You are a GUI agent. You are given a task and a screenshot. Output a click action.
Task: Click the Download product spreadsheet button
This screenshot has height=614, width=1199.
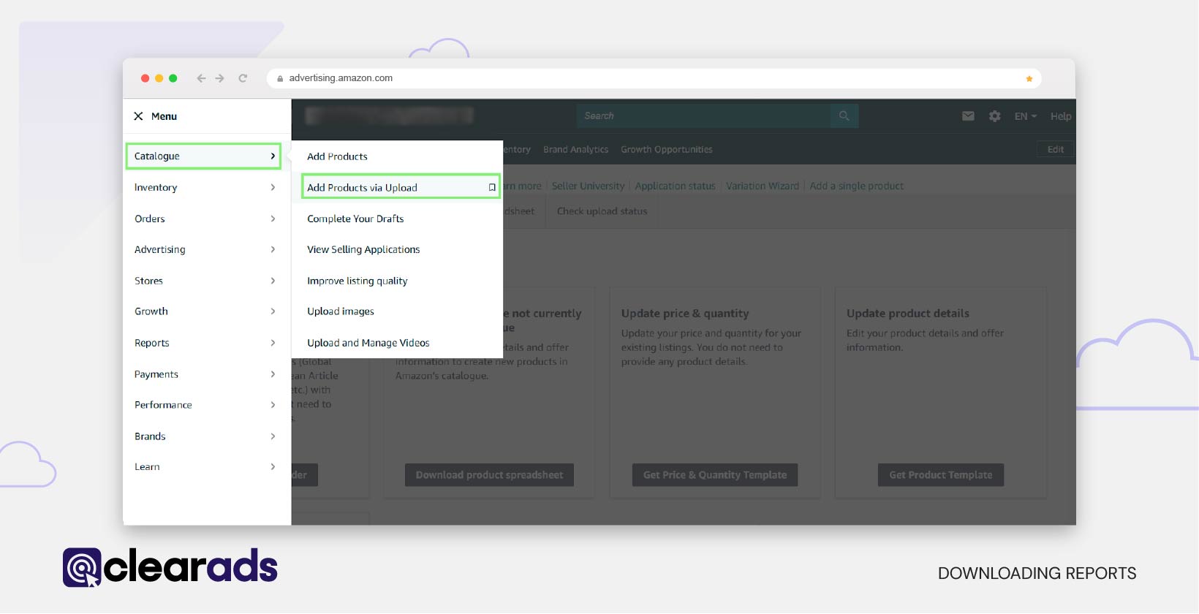pos(489,475)
